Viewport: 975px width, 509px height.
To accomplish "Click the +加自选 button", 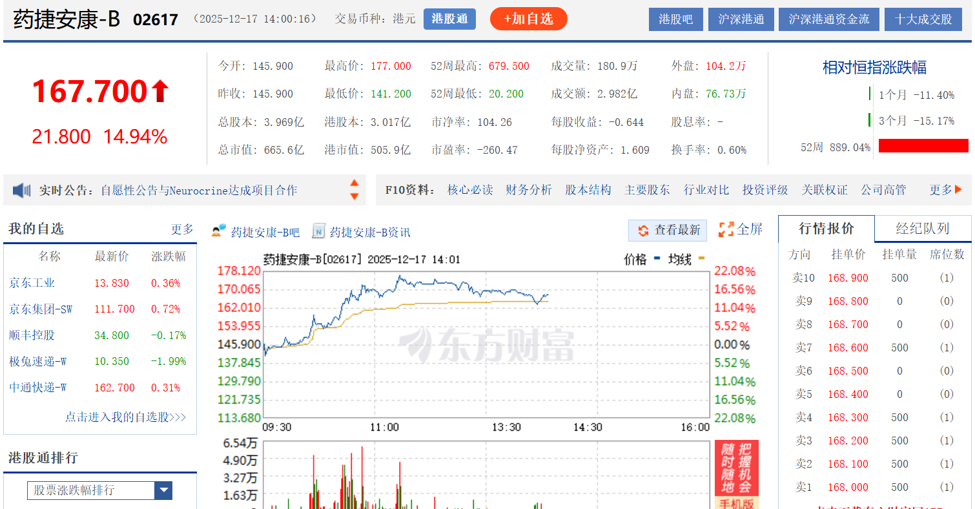I will point(528,19).
